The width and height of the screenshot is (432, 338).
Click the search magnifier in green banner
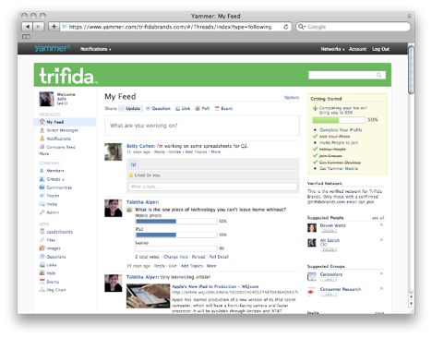378,75
